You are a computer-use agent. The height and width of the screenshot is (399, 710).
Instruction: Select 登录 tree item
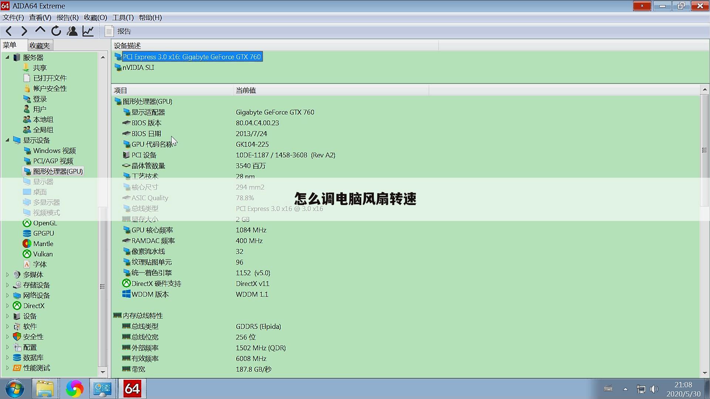tap(40, 99)
